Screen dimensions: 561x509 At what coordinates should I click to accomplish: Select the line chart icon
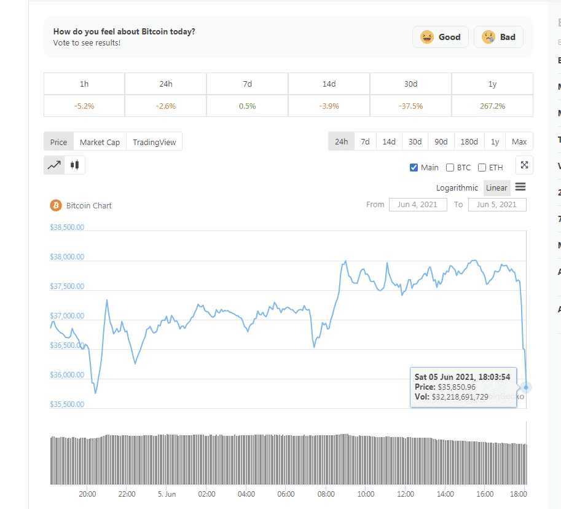pos(54,165)
